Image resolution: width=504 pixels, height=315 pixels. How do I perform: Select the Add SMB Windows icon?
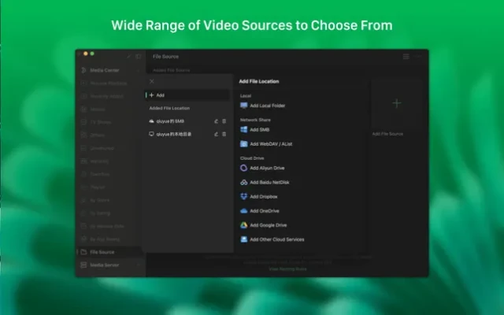(x=244, y=129)
